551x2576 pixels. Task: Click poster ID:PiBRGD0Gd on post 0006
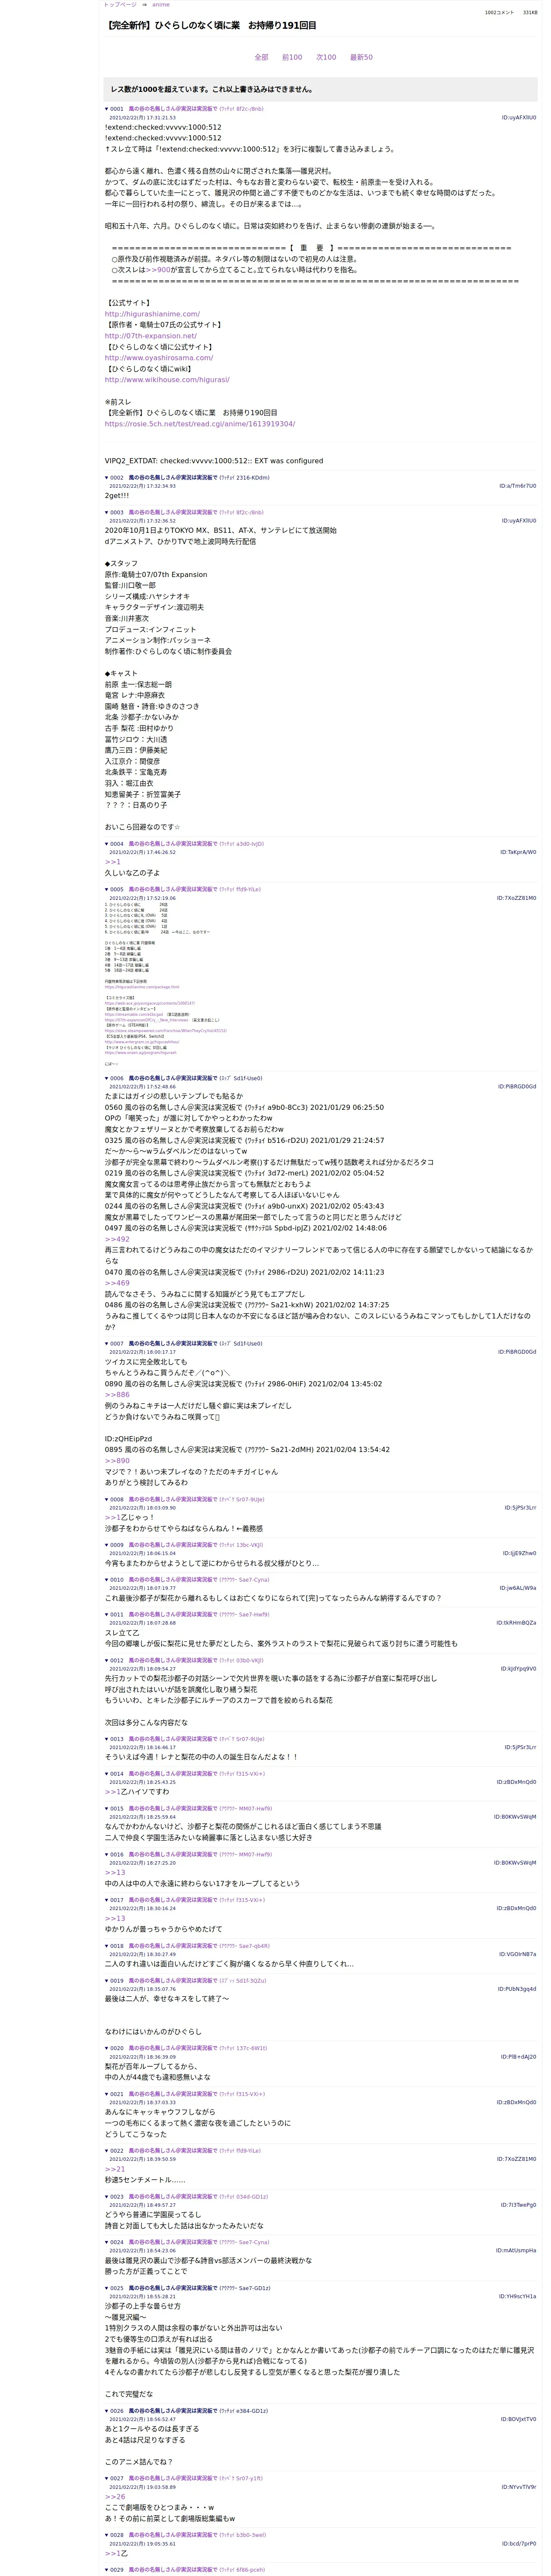point(517,1087)
